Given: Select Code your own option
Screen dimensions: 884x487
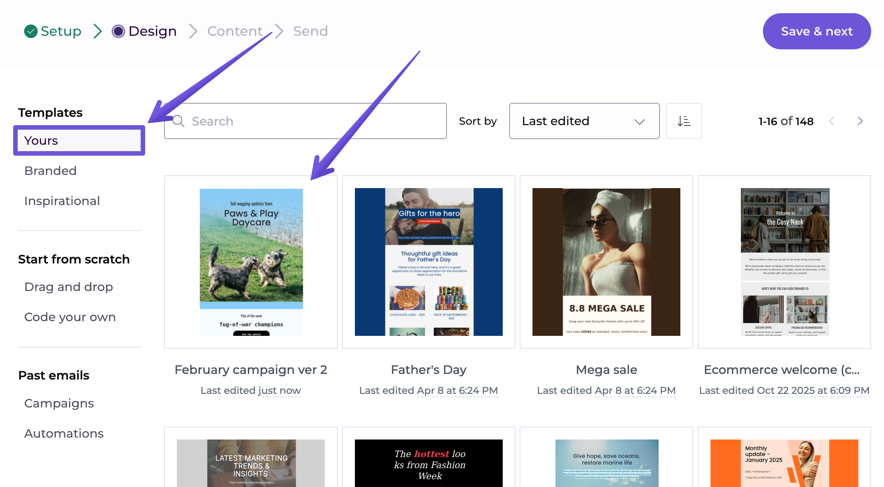Looking at the screenshot, I should 70,317.
